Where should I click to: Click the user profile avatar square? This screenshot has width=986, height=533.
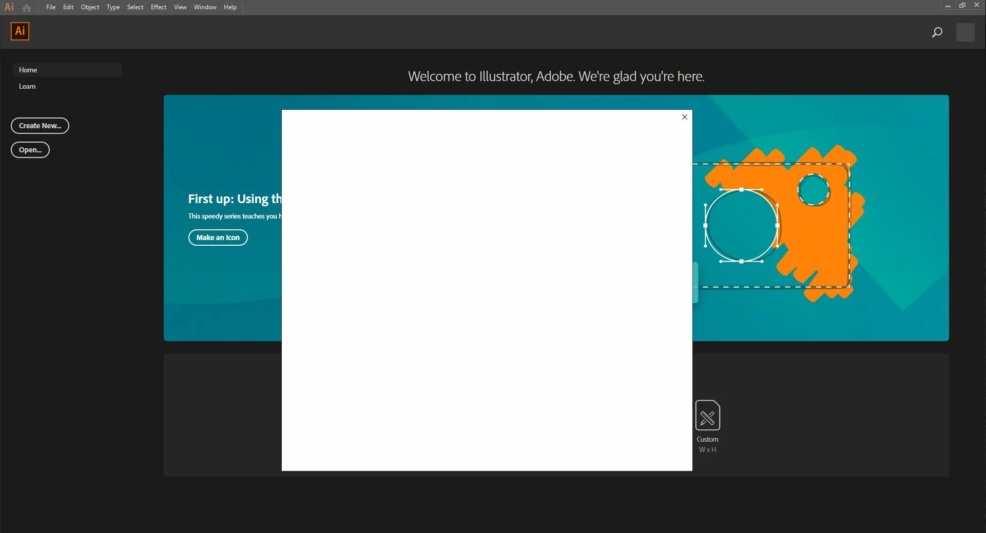pos(965,32)
